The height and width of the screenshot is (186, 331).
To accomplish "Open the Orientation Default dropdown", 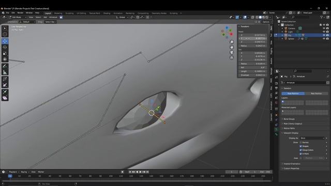I will 27,22.
